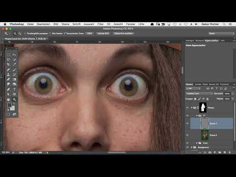Viewport: 236px width, 177px height.
Task: Toggle Quick Mask mode icon
Action: click(8, 115)
